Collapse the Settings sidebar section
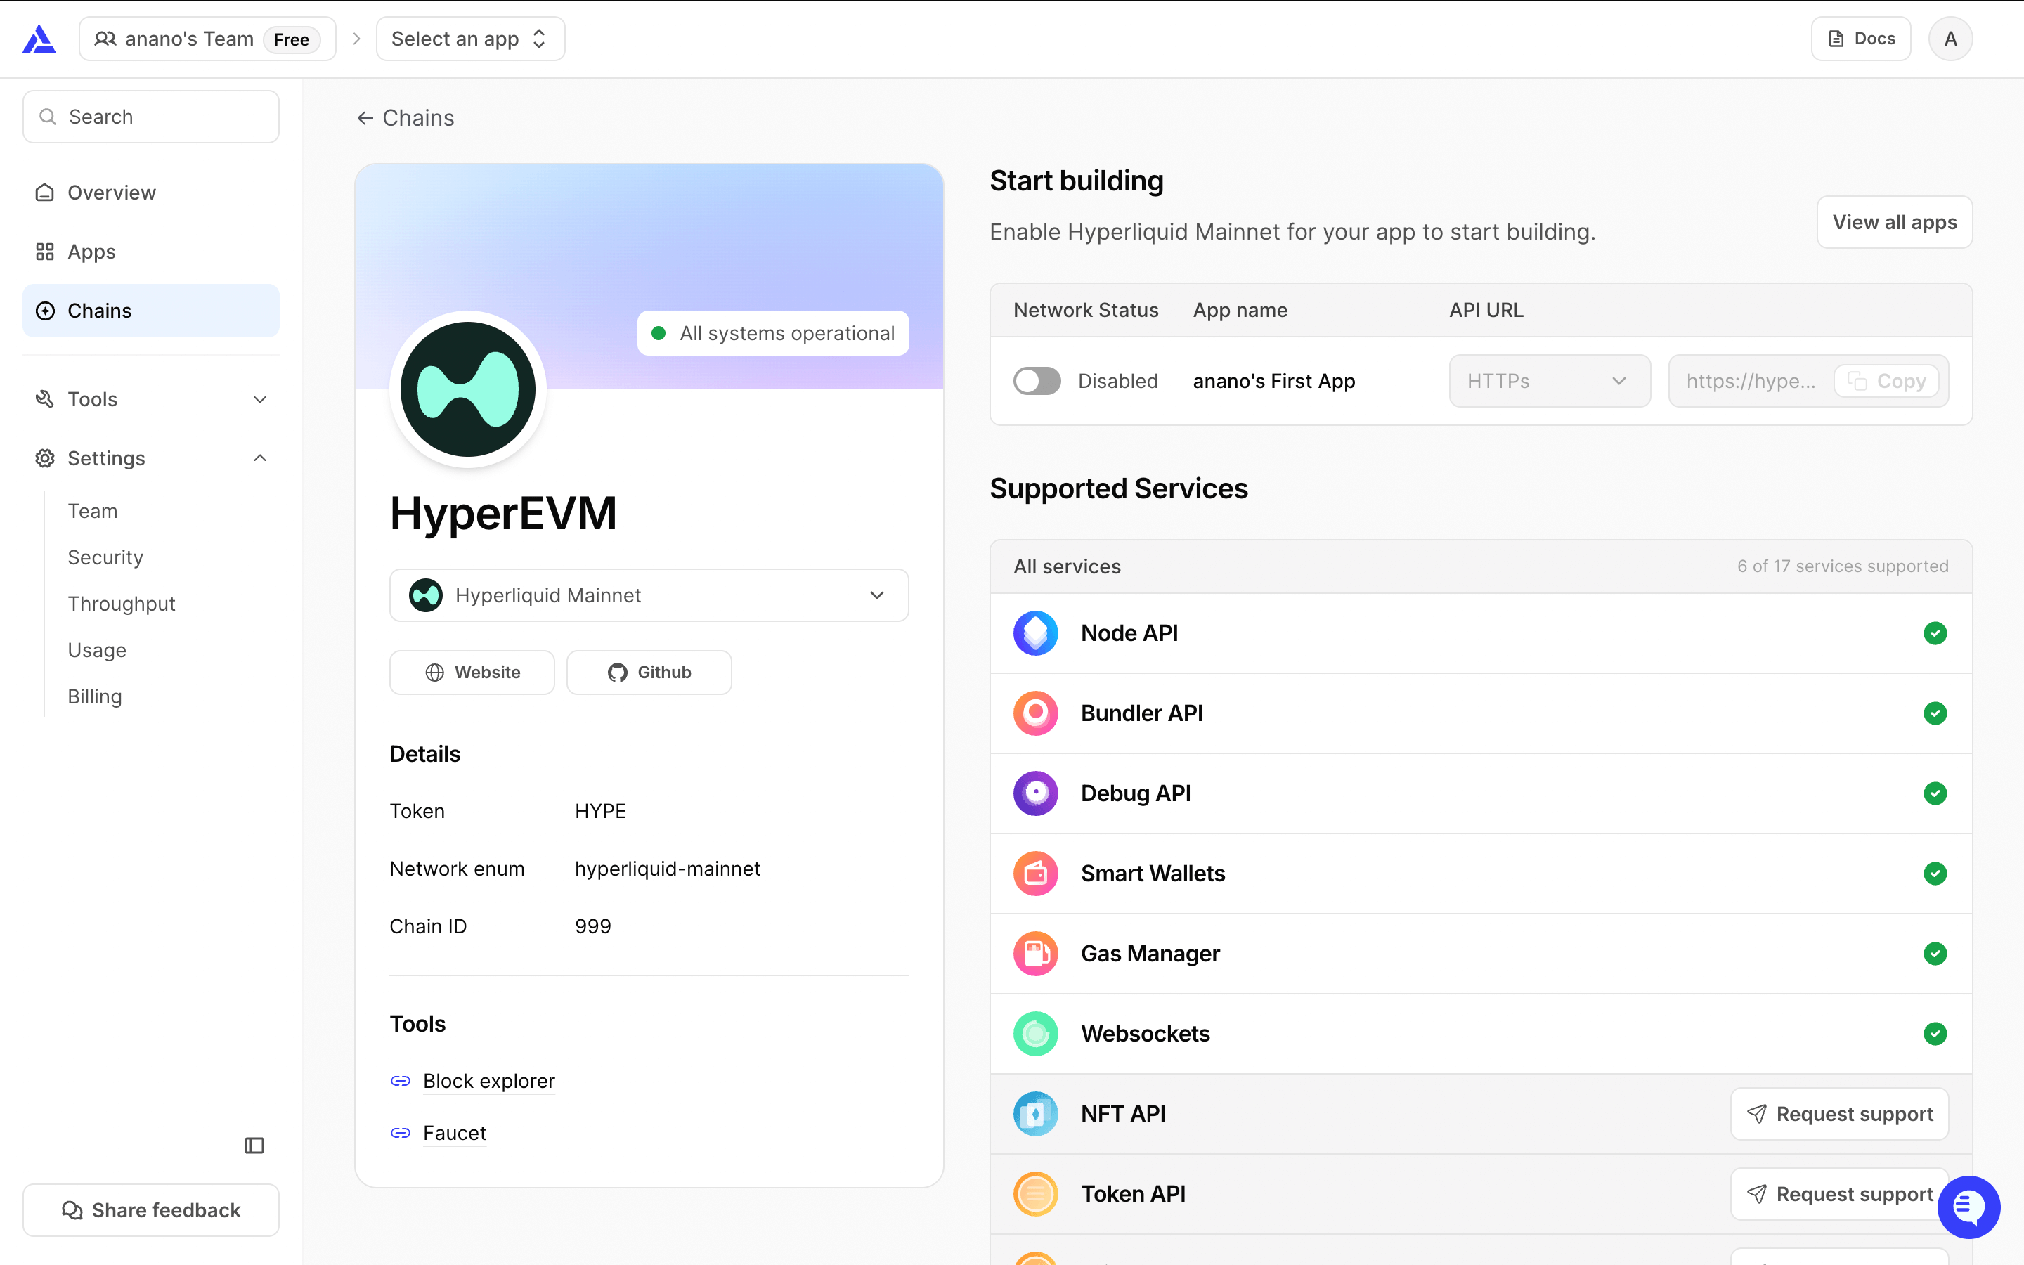The width and height of the screenshot is (2024, 1265). (150, 458)
